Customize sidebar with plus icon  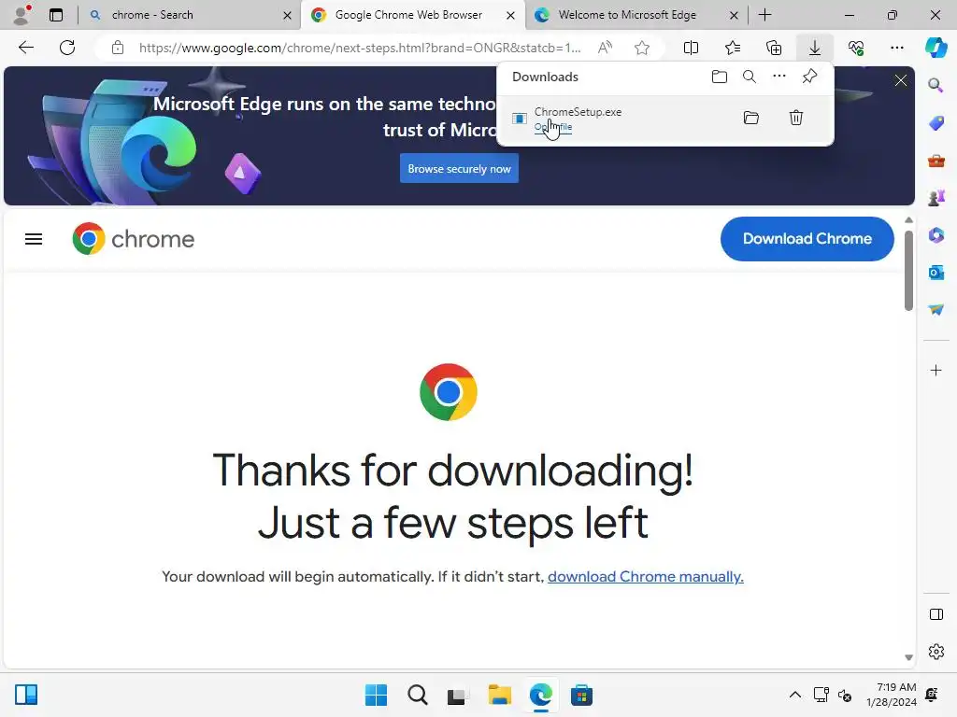click(936, 370)
